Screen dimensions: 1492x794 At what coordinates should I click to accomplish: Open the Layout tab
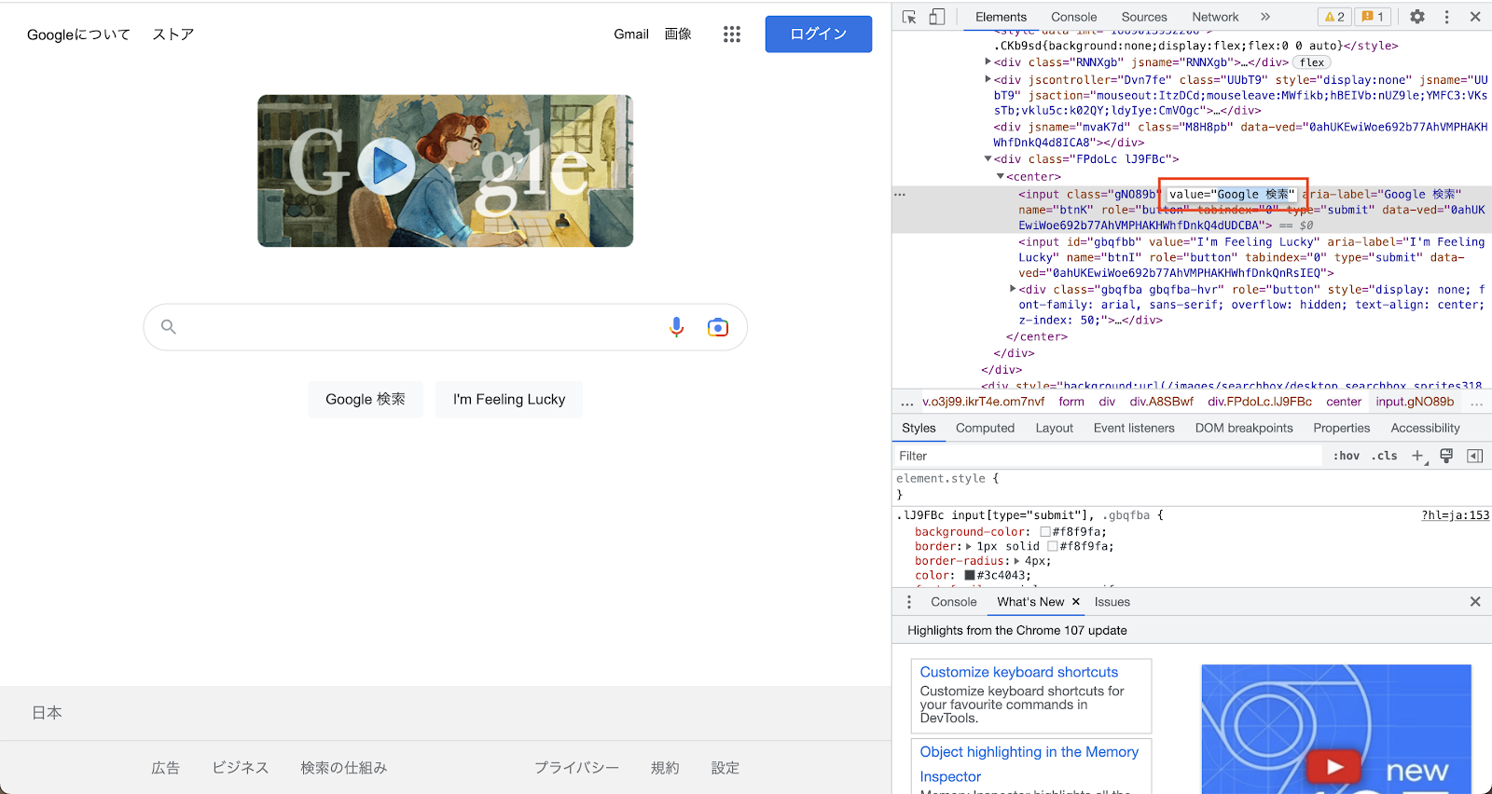(x=1054, y=428)
